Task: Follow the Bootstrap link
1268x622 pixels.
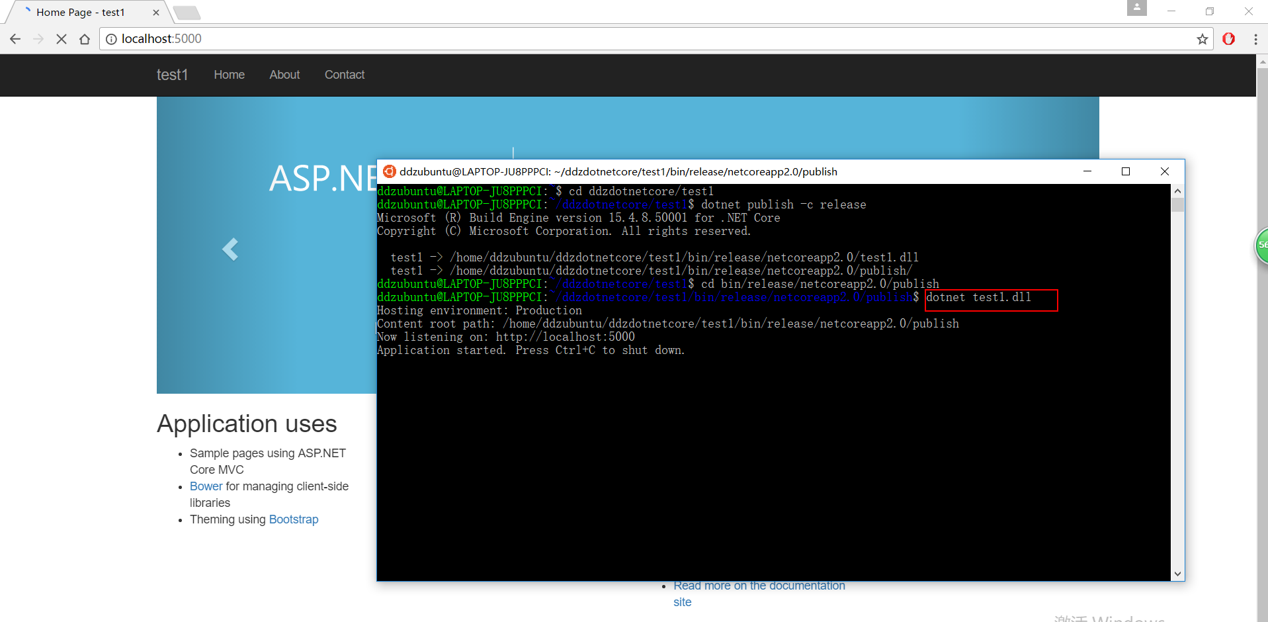Action: [x=294, y=519]
